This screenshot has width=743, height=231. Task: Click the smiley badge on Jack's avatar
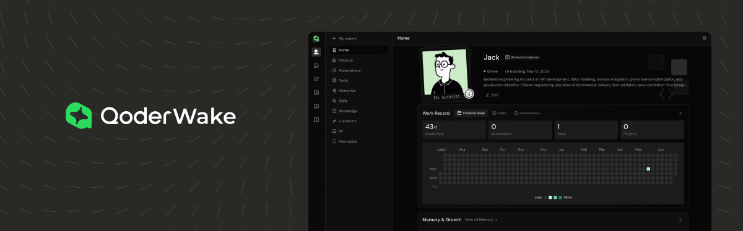(x=469, y=93)
